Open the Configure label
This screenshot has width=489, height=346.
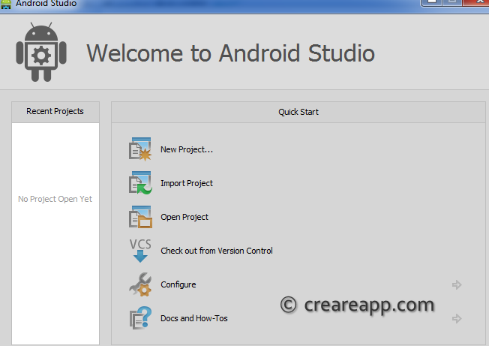pos(178,284)
